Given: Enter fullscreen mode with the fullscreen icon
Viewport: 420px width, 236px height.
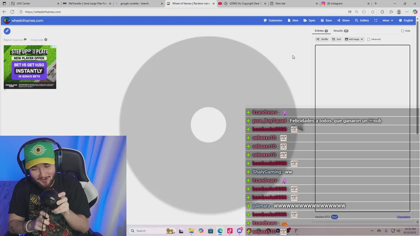Looking at the screenshot, I should coord(376,20).
